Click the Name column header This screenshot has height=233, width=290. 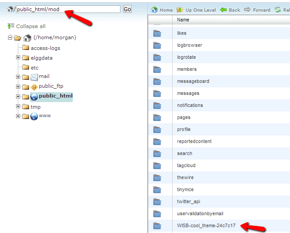tap(183, 20)
